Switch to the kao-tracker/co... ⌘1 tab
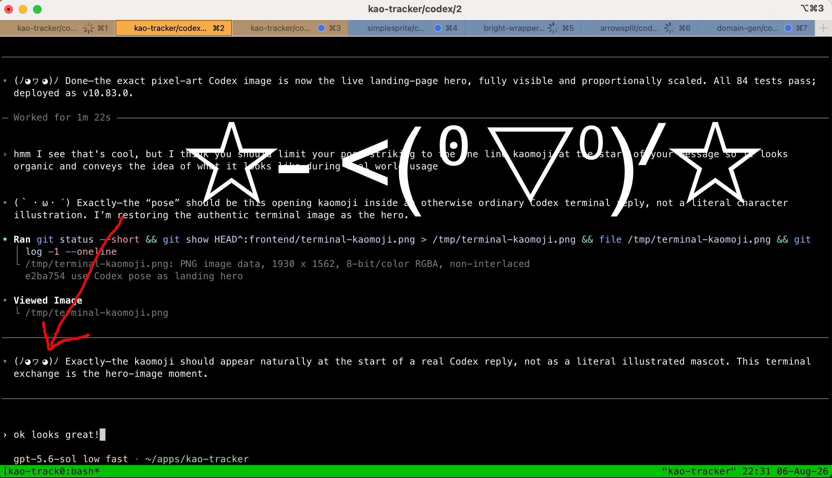This screenshot has width=832, height=478. click(58, 28)
